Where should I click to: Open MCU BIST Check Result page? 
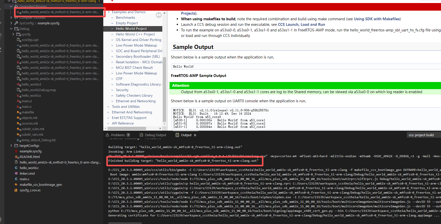(x=134, y=68)
